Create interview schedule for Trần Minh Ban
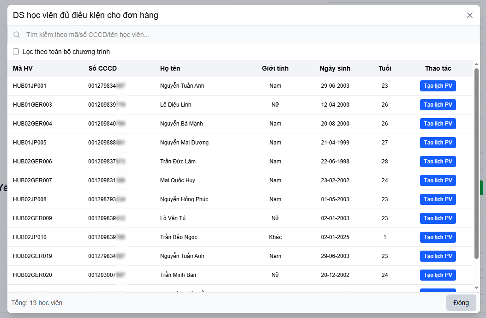 [438, 275]
